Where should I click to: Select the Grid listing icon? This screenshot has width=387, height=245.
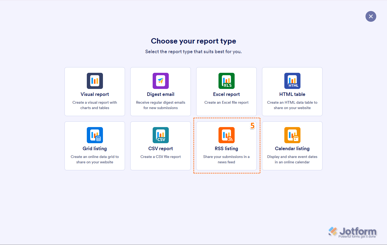[95, 135]
